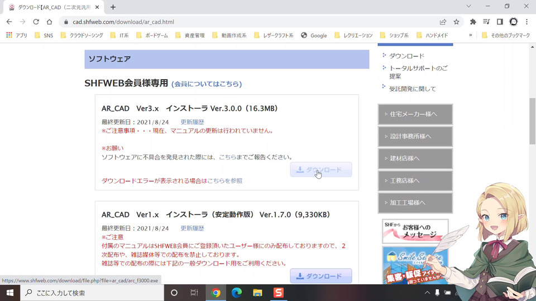Open Chrome three-dot menu
536x301 pixels.
point(527,22)
